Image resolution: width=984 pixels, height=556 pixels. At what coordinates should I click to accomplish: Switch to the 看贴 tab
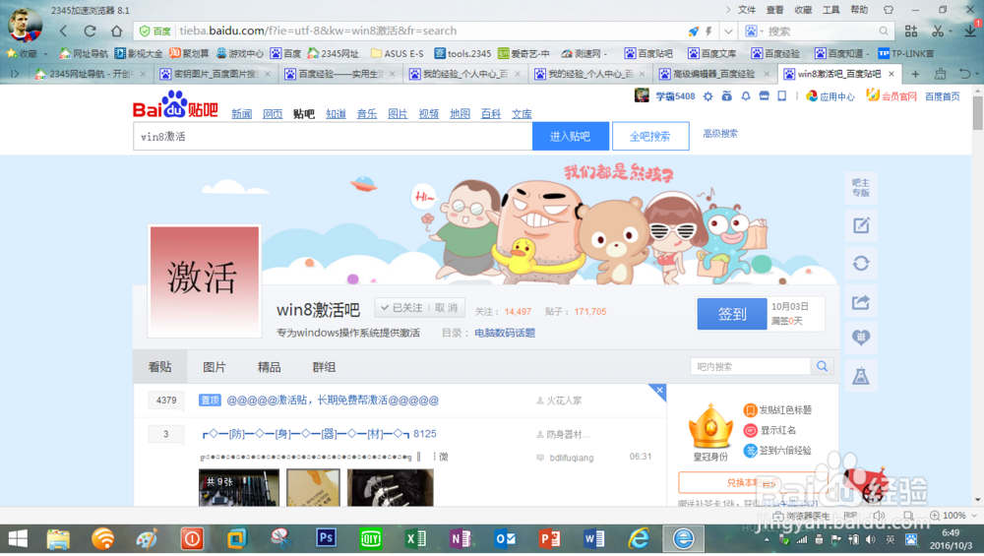coord(160,367)
